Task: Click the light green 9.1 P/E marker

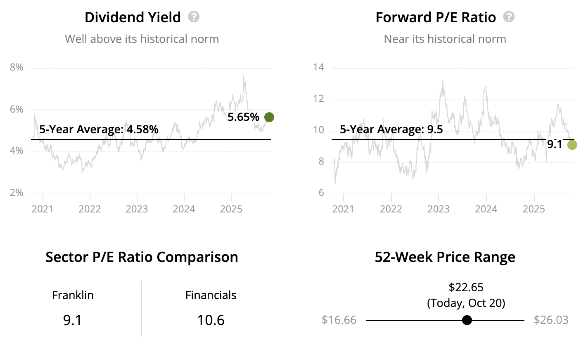Action: click(572, 145)
